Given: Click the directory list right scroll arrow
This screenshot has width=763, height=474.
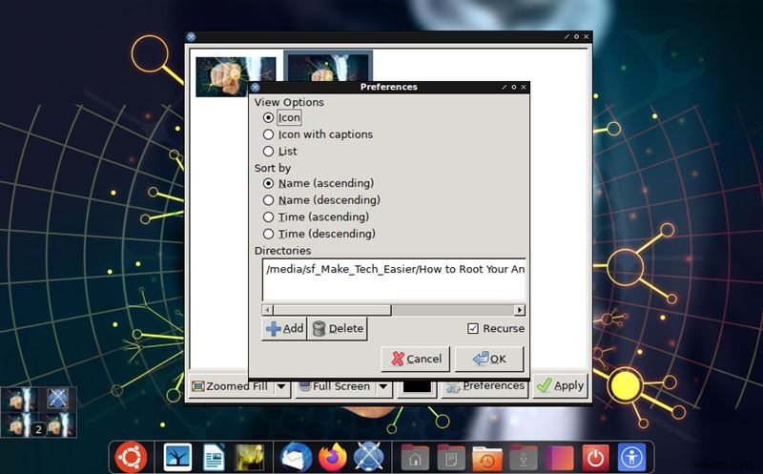Looking at the screenshot, I should (520, 310).
